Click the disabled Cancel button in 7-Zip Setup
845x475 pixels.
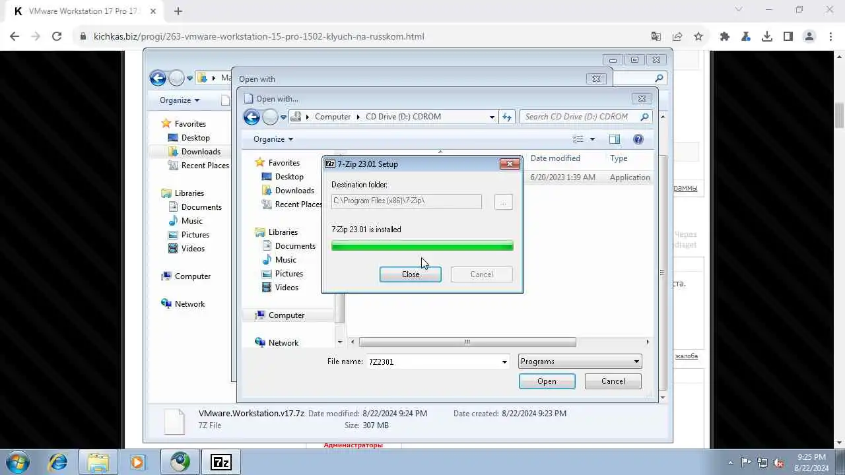point(481,274)
